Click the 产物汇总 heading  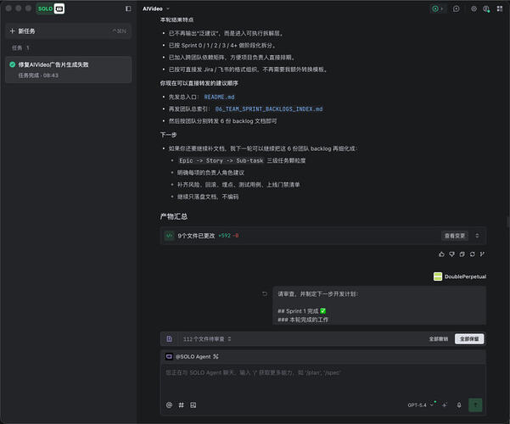[x=174, y=216]
